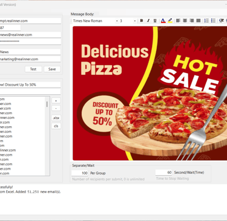Click the Separate/Wait group label
The width and height of the screenshot is (227, 221).
[84, 165]
